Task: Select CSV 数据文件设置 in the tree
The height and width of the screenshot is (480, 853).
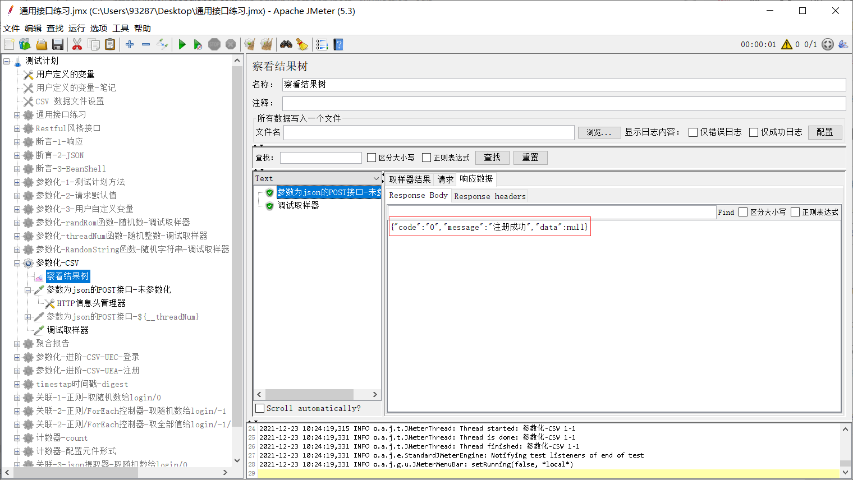Action: point(70,101)
